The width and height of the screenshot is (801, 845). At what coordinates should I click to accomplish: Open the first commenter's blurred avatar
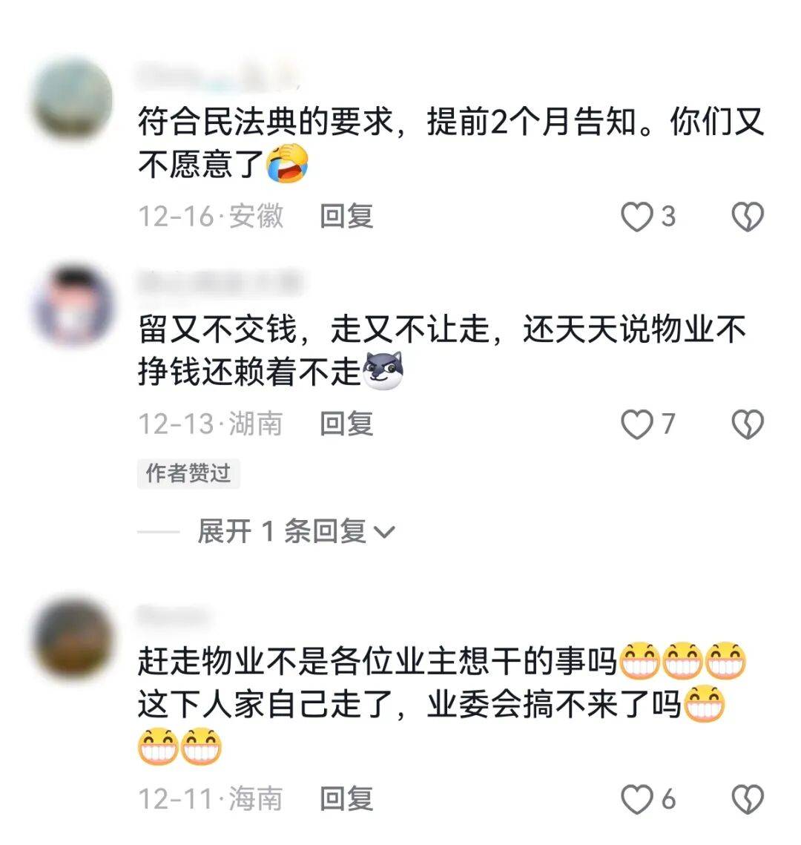point(72,99)
